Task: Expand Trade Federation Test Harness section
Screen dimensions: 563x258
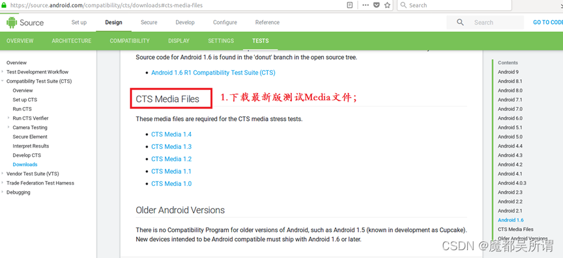Action: click(x=3, y=183)
